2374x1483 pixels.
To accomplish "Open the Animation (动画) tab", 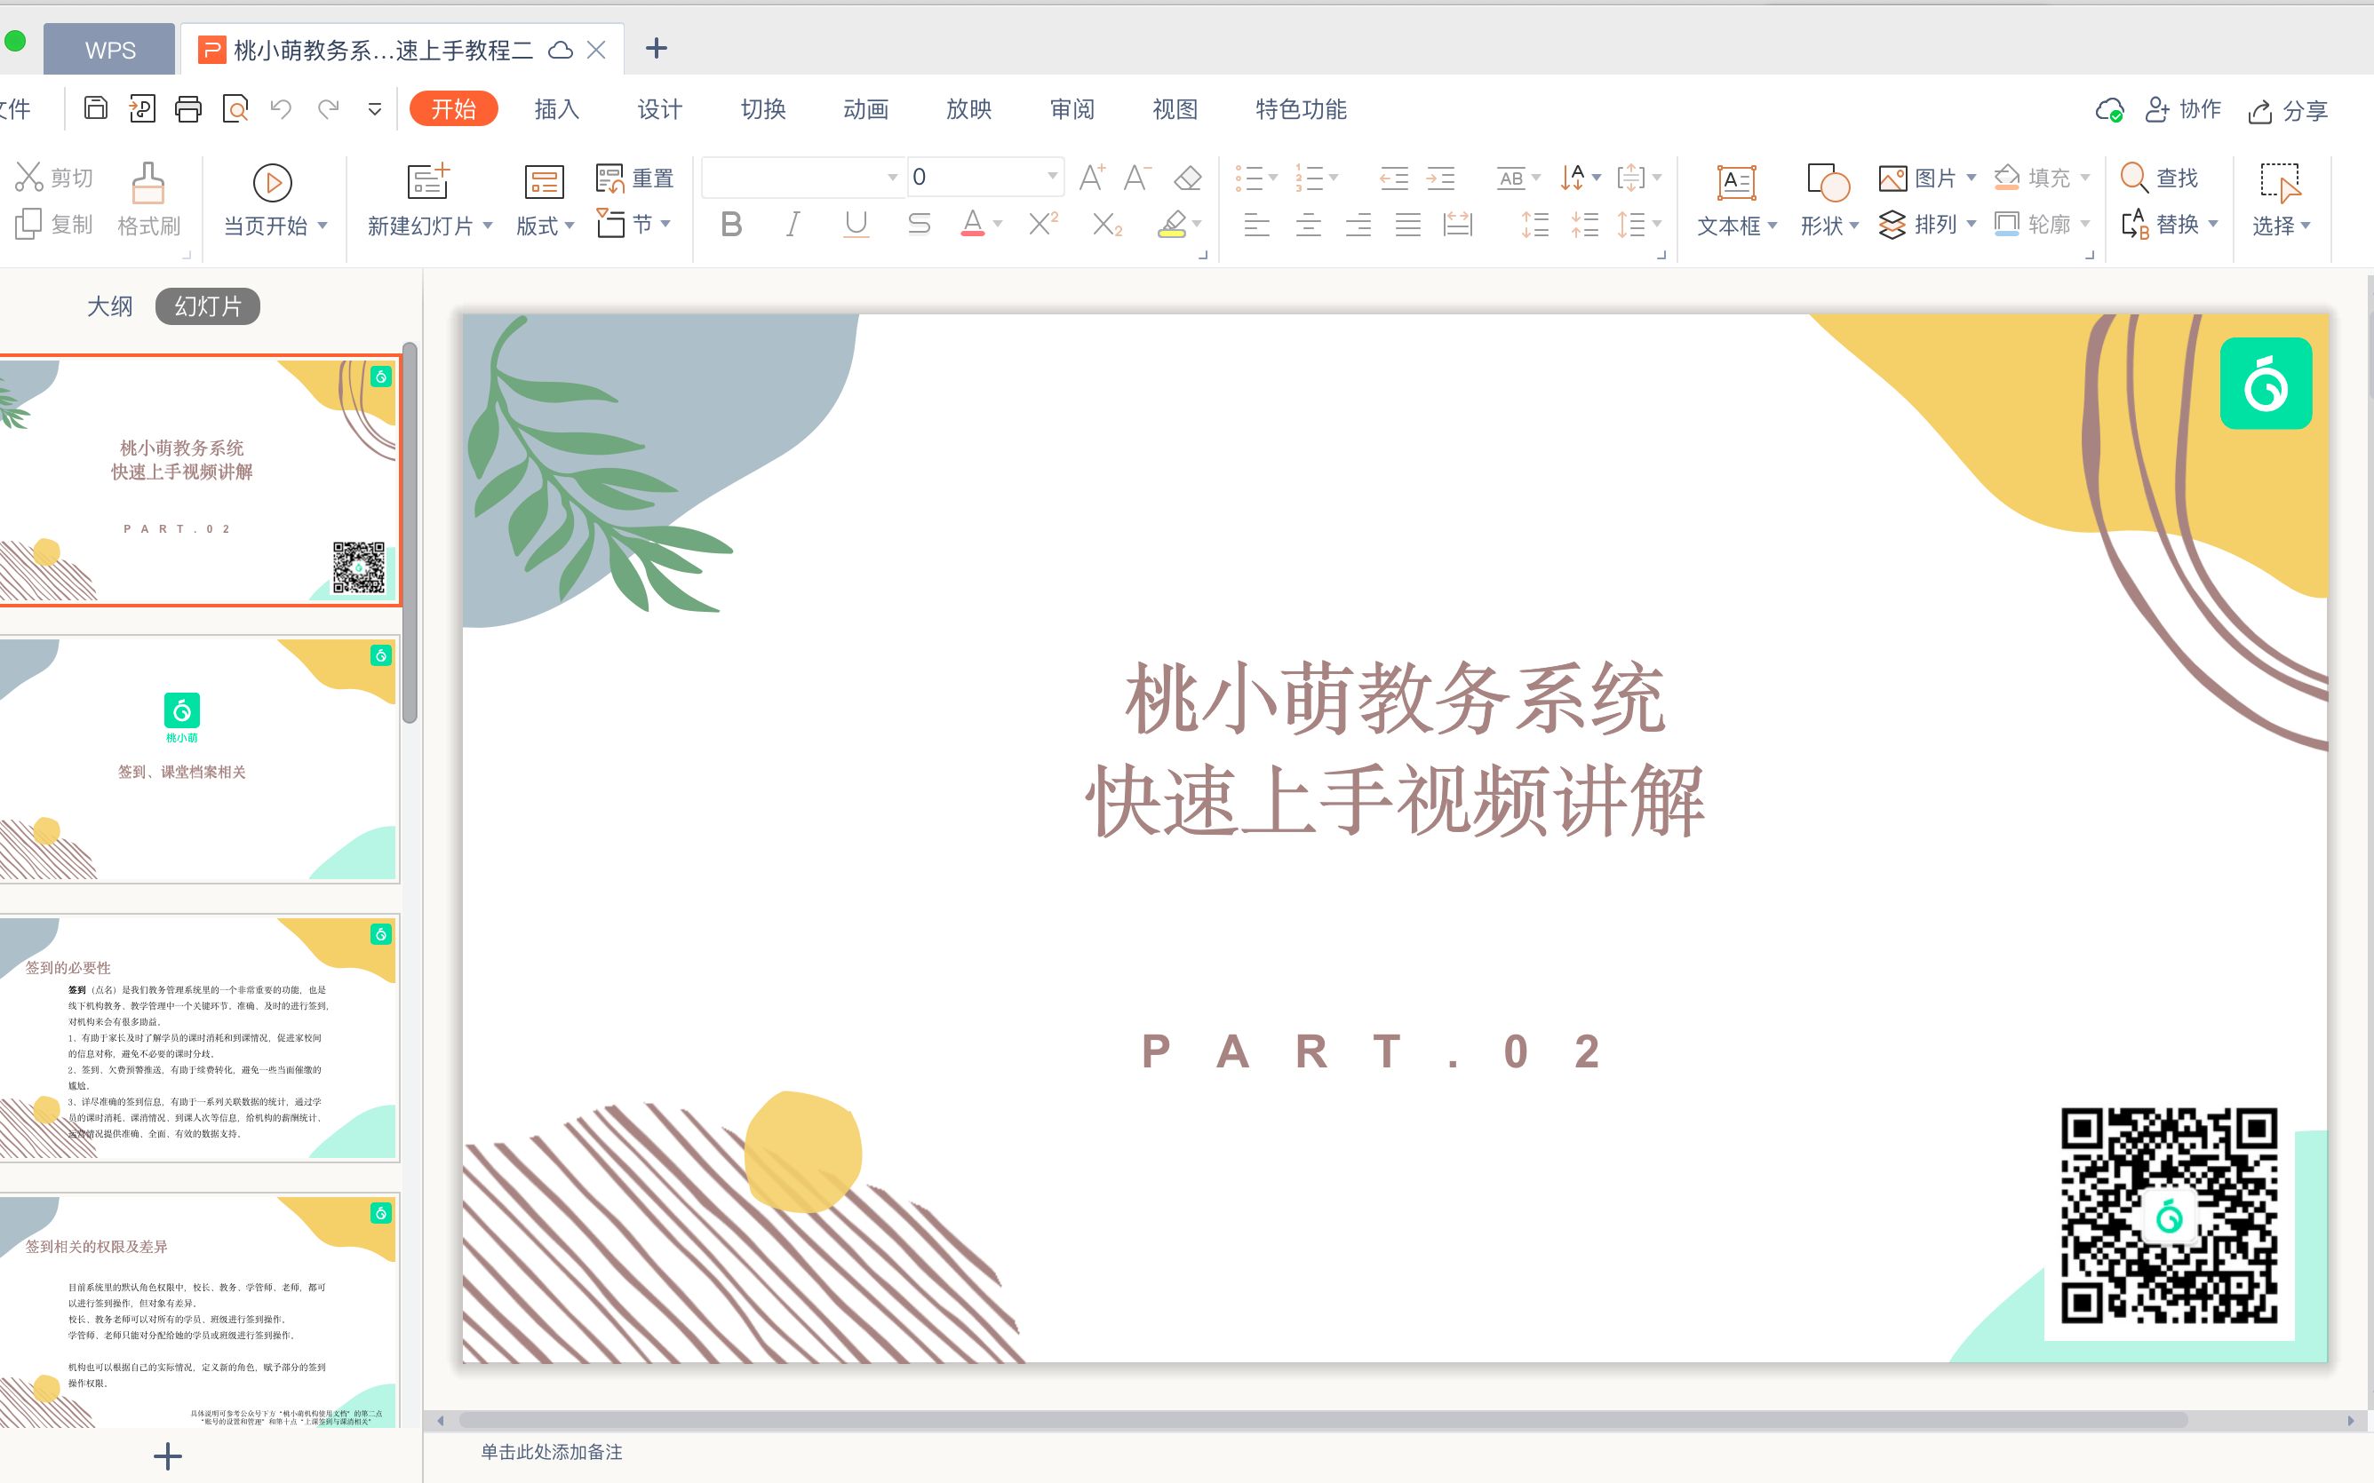I will click(x=866, y=109).
